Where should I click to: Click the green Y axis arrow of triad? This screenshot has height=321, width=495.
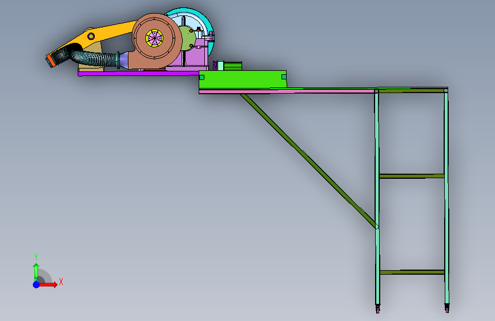click(36, 272)
